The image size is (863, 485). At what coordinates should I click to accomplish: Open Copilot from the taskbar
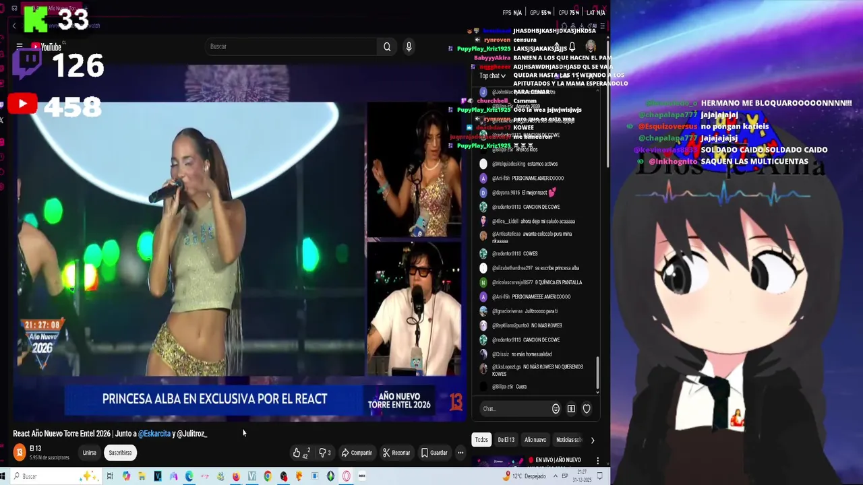(126, 476)
